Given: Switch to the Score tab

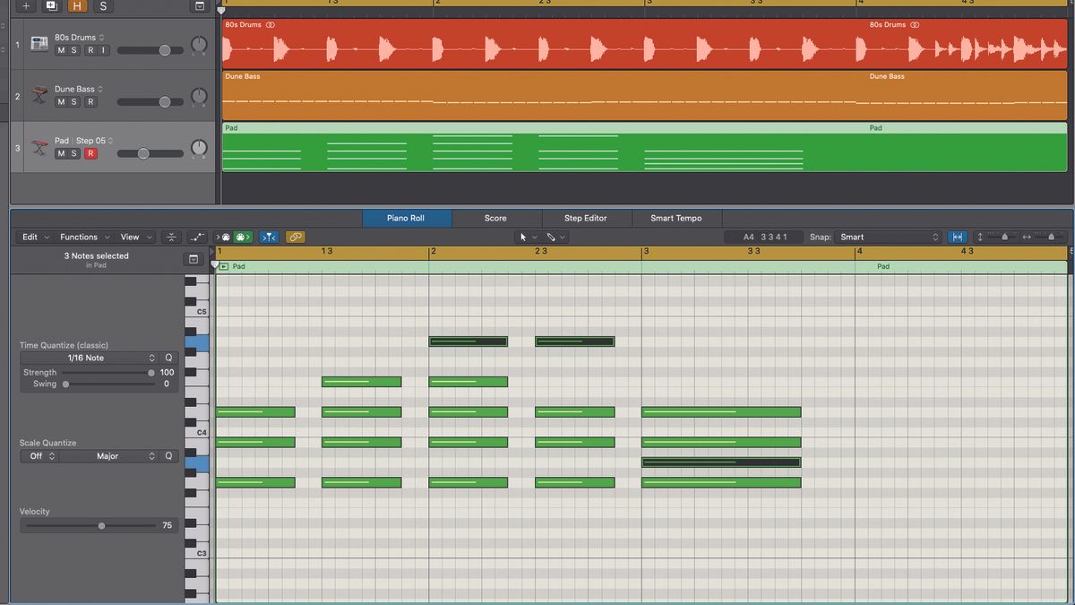Looking at the screenshot, I should (496, 218).
